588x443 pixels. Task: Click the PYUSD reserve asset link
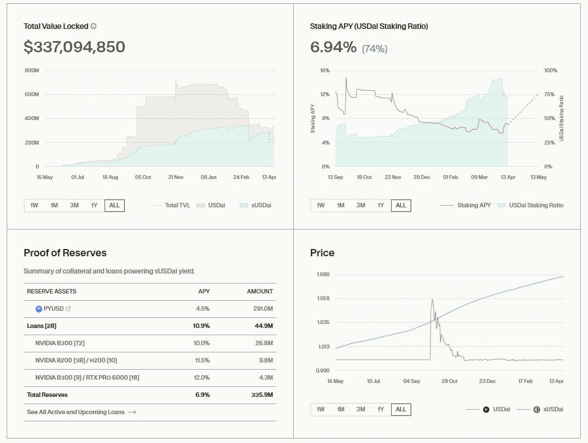[54, 308]
